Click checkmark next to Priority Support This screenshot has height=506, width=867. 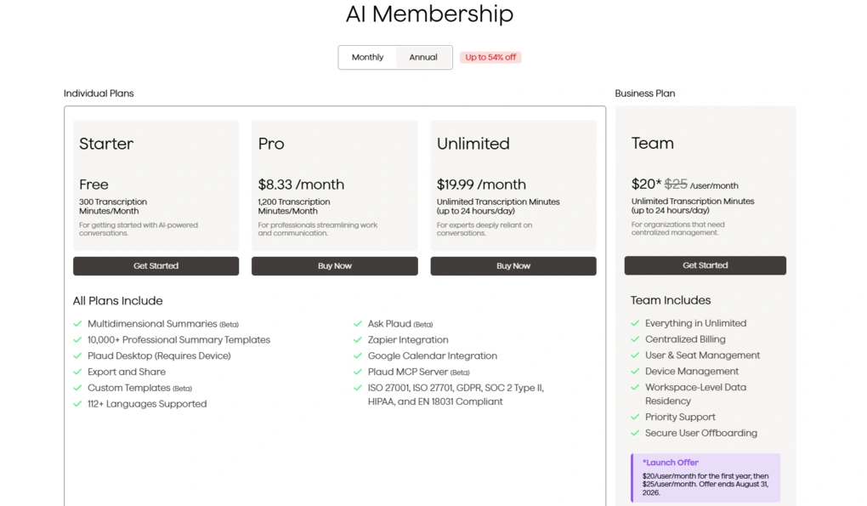coord(635,418)
